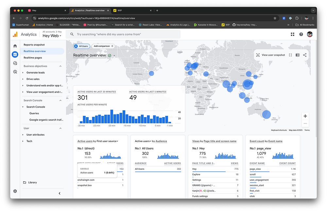Image resolution: width=327 pixels, height=212 pixels.
Task: Expand the map to fullscreen
Action: 290,55
